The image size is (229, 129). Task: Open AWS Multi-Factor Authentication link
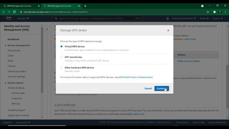(136, 77)
